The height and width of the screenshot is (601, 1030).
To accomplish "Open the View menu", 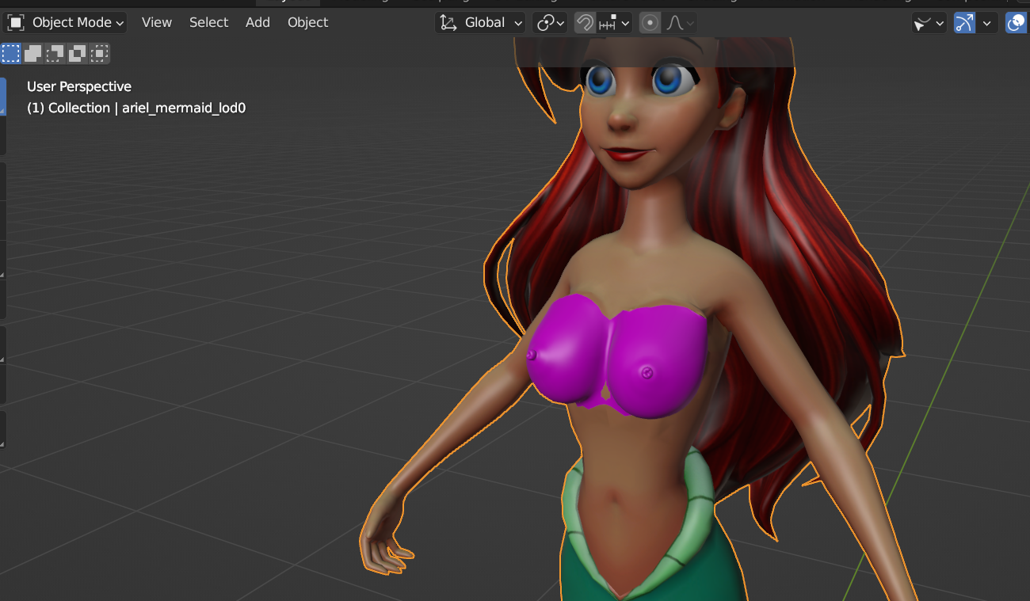I will (157, 22).
